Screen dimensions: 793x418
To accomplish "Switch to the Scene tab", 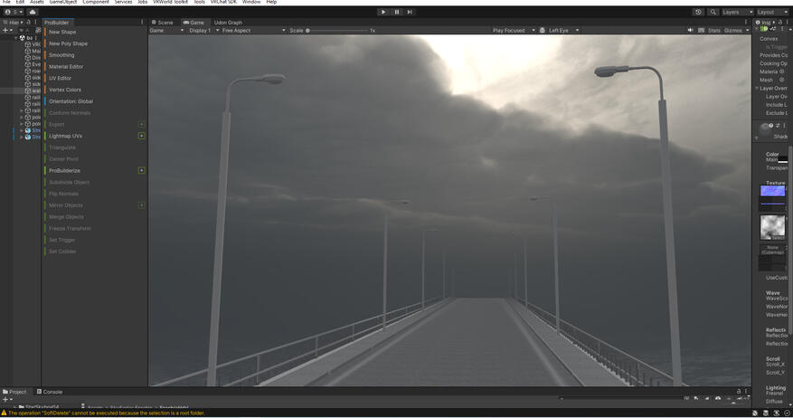I will (x=163, y=23).
